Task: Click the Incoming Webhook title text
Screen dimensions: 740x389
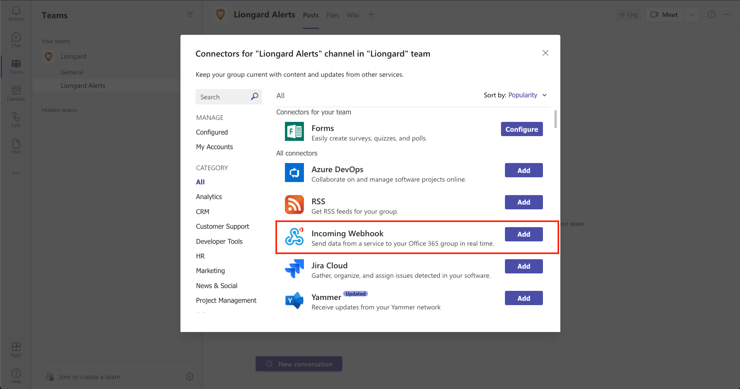Action: [347, 233]
